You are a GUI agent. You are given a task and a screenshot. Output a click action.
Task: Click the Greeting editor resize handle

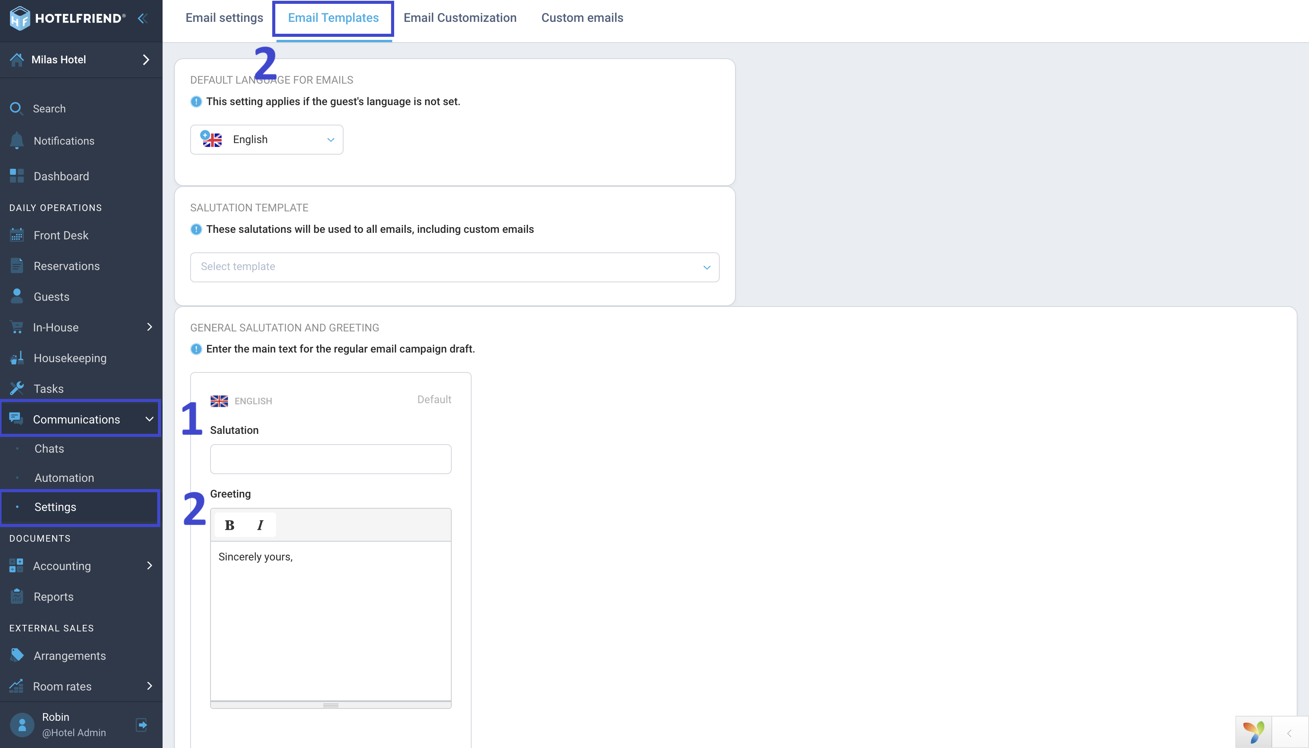(331, 705)
